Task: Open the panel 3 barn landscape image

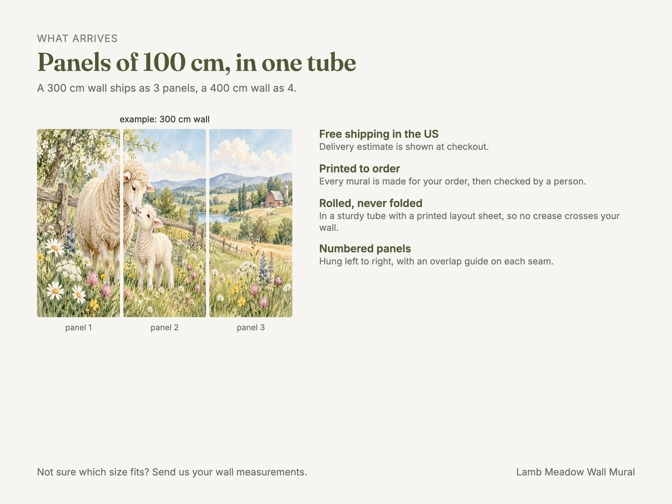Action: [x=251, y=223]
